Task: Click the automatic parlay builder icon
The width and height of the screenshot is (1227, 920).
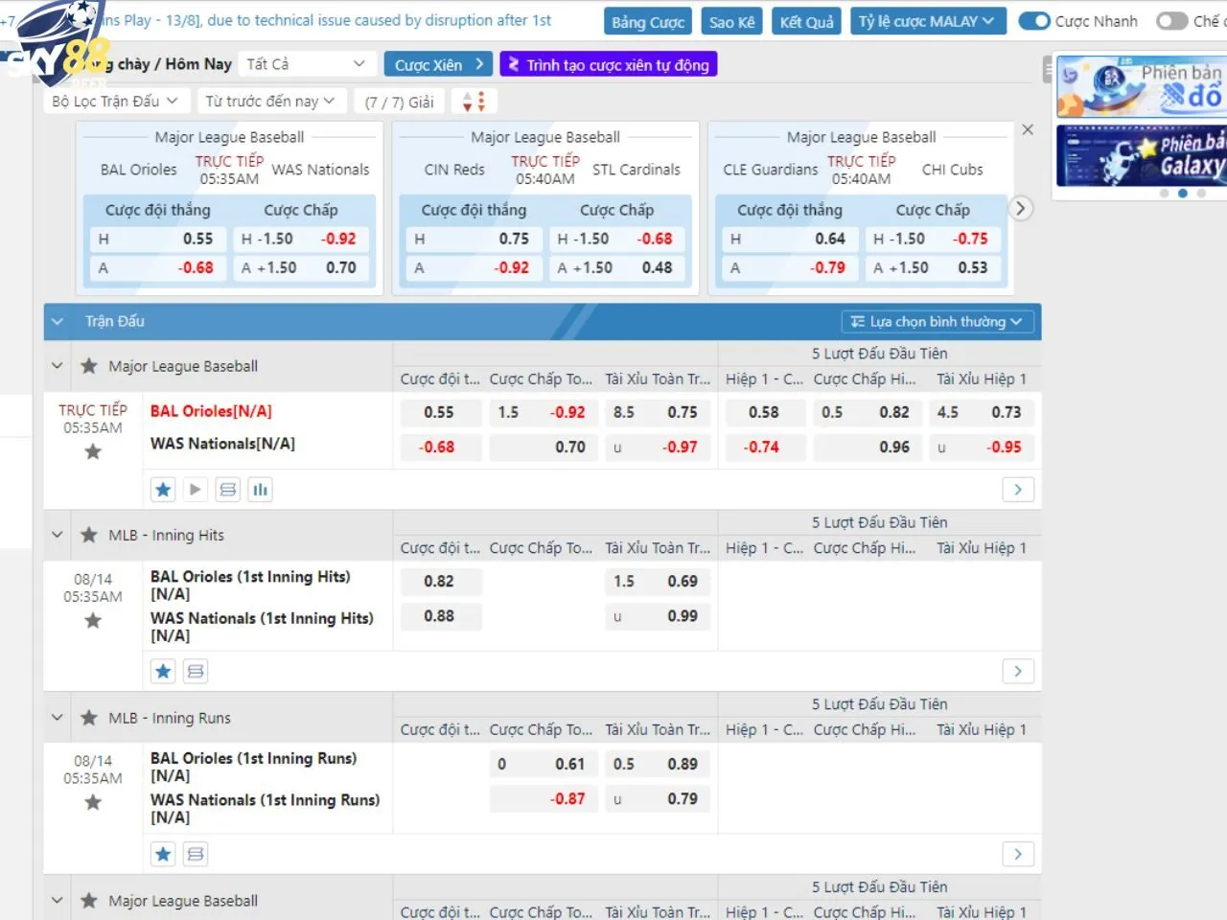Action: pos(514,64)
